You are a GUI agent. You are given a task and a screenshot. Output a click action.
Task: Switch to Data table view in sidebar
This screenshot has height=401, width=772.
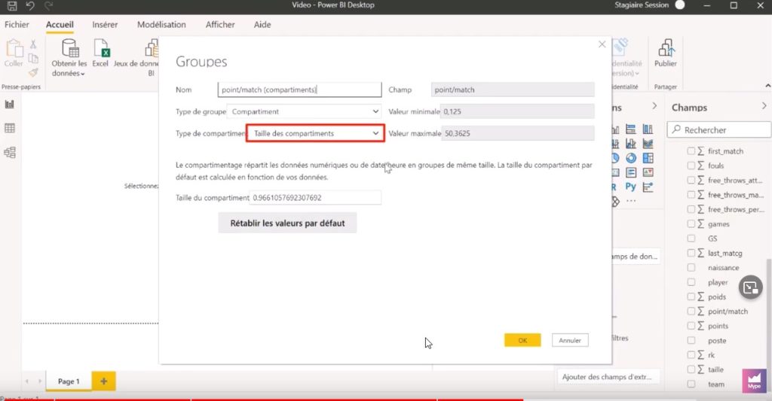pos(9,128)
